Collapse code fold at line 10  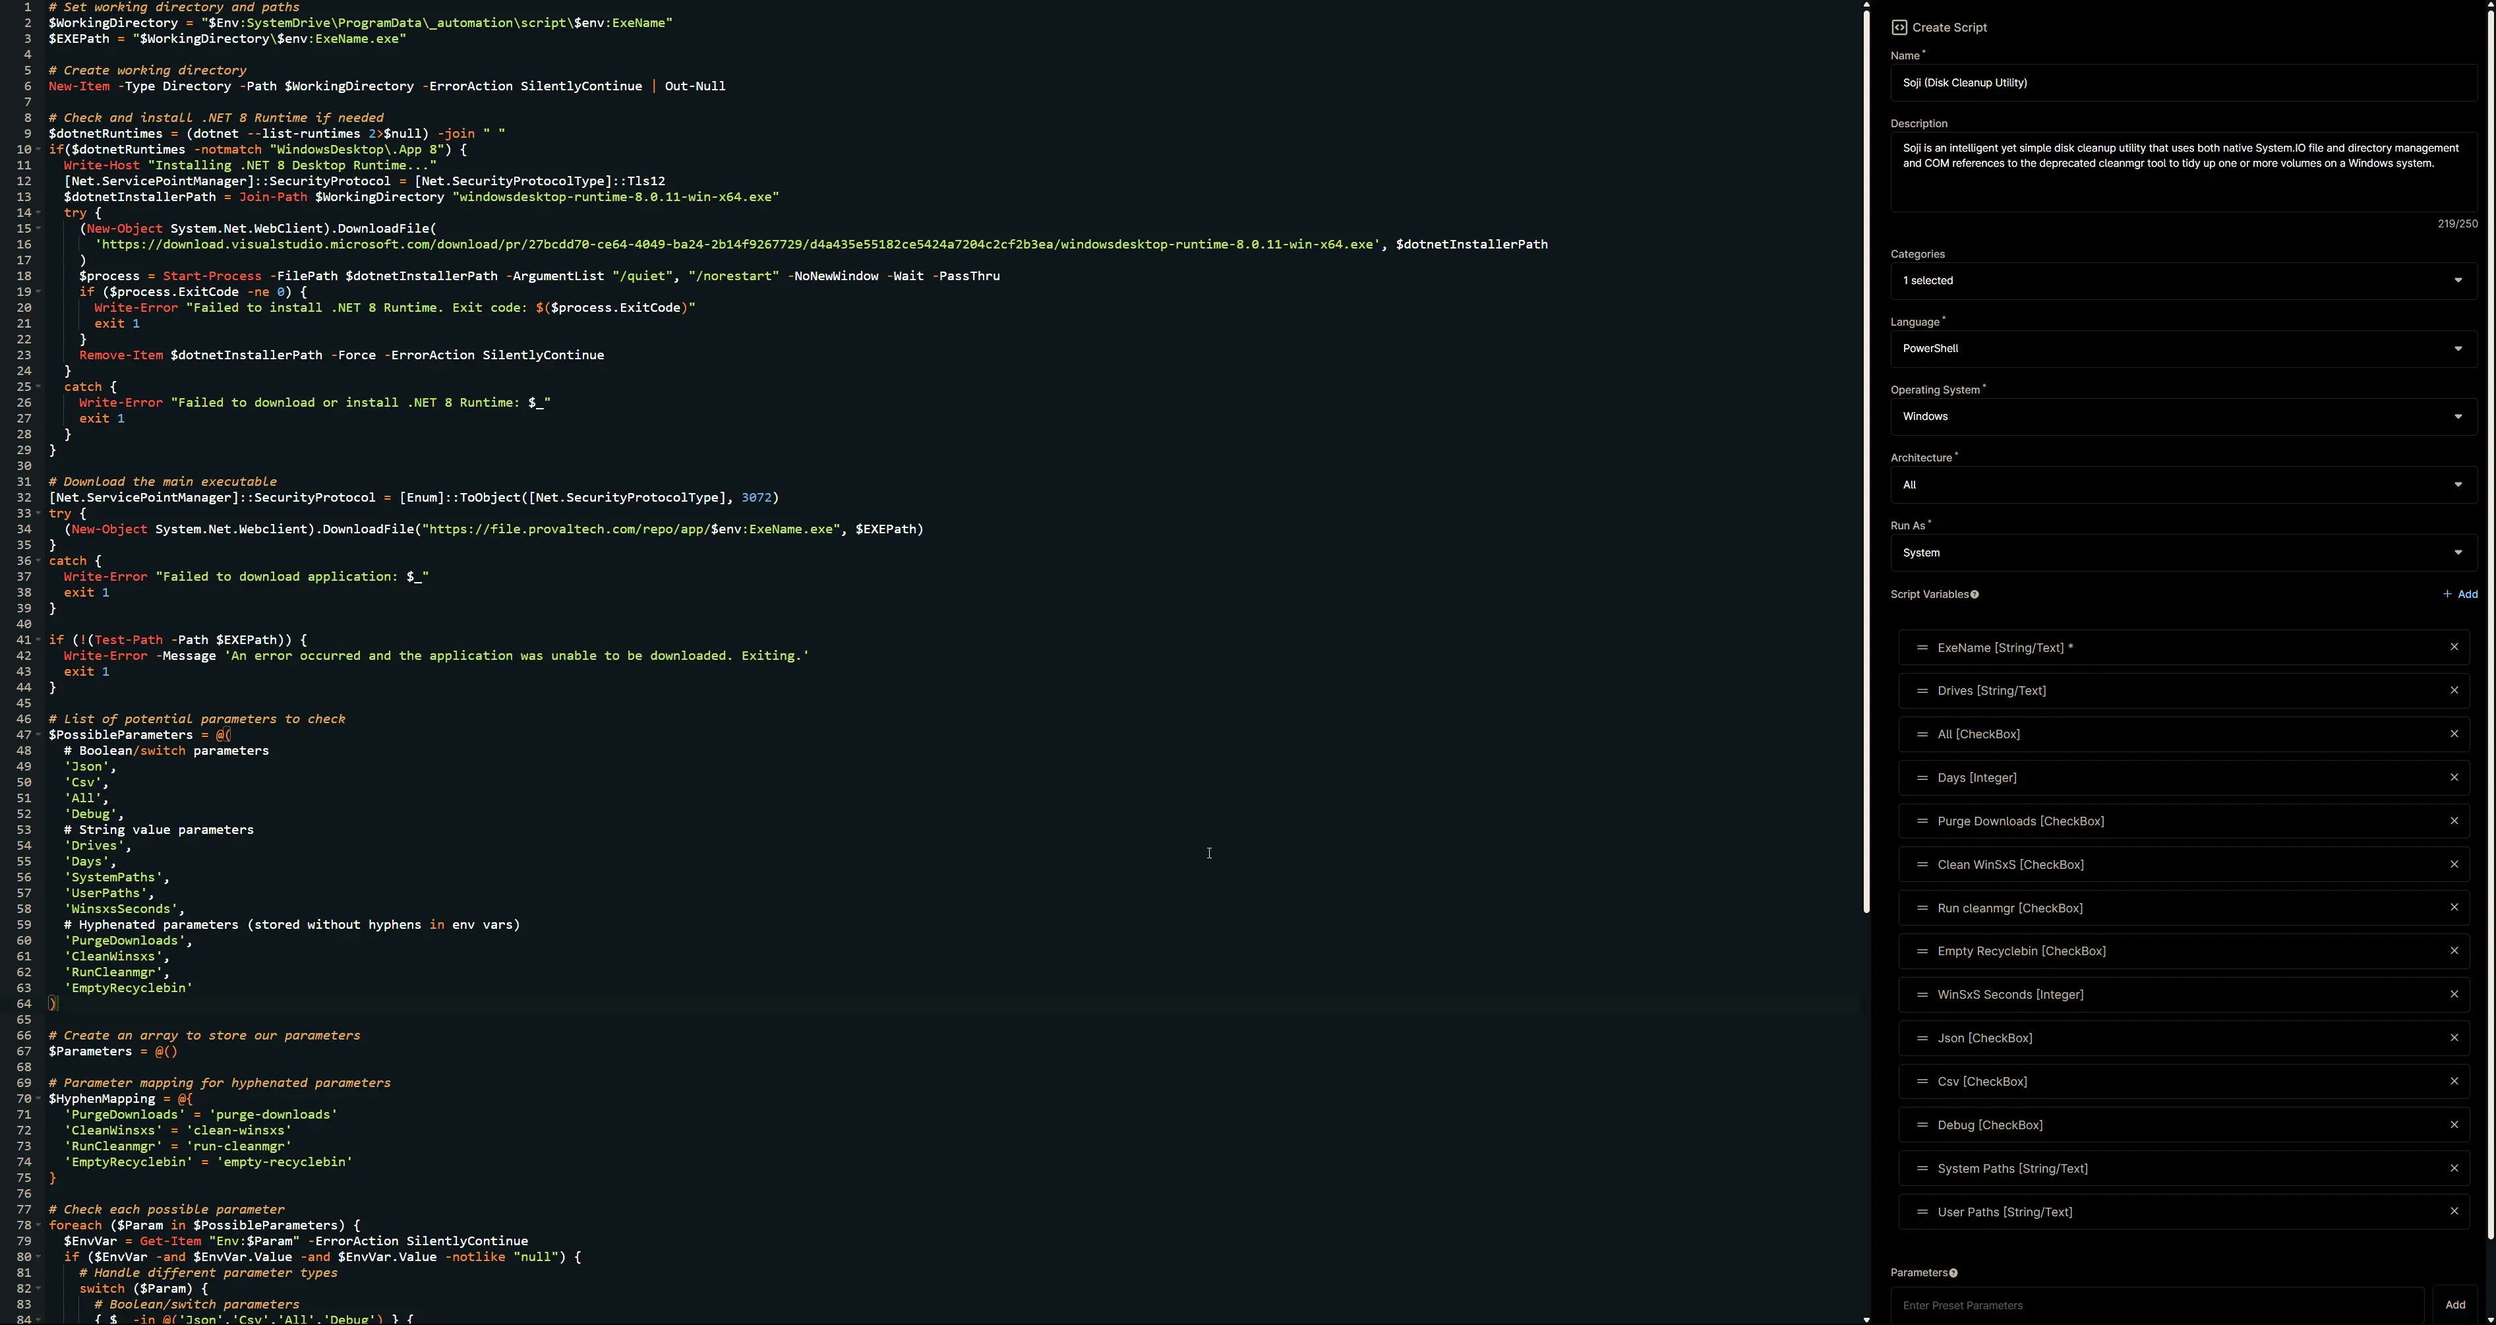click(39, 150)
